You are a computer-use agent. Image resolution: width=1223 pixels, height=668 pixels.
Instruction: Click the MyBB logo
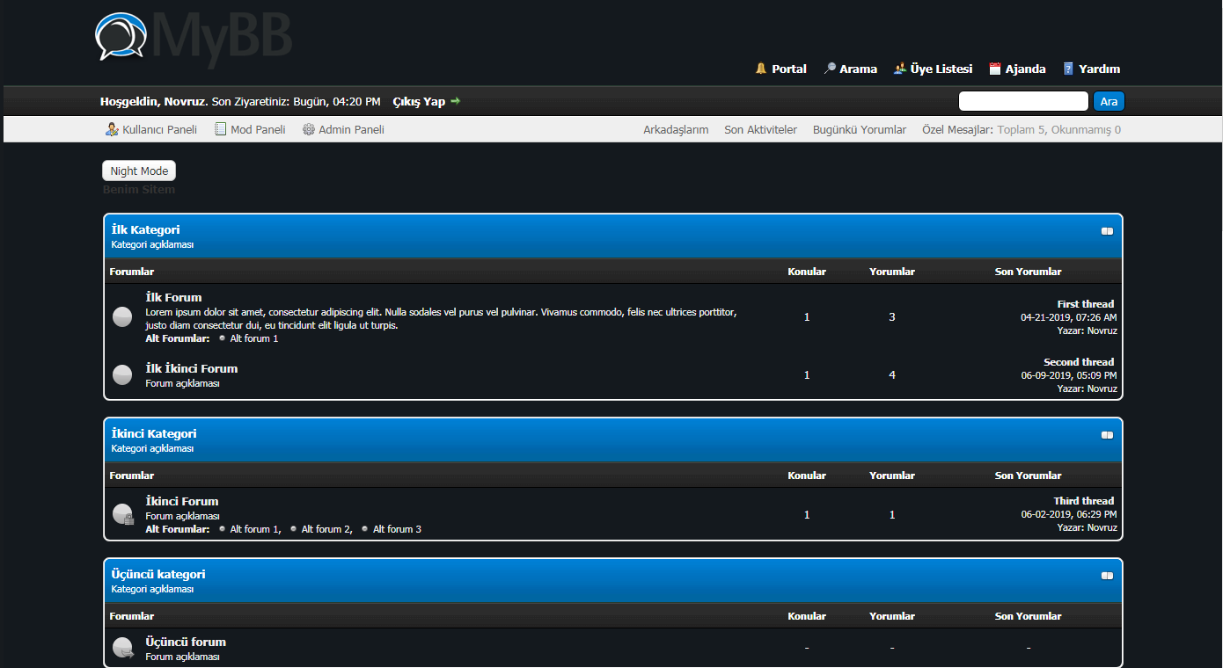pyautogui.click(x=194, y=37)
